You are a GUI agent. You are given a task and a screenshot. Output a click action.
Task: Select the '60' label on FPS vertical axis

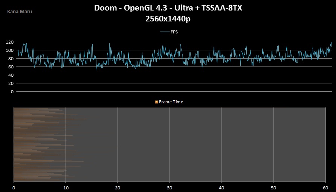point(11,67)
